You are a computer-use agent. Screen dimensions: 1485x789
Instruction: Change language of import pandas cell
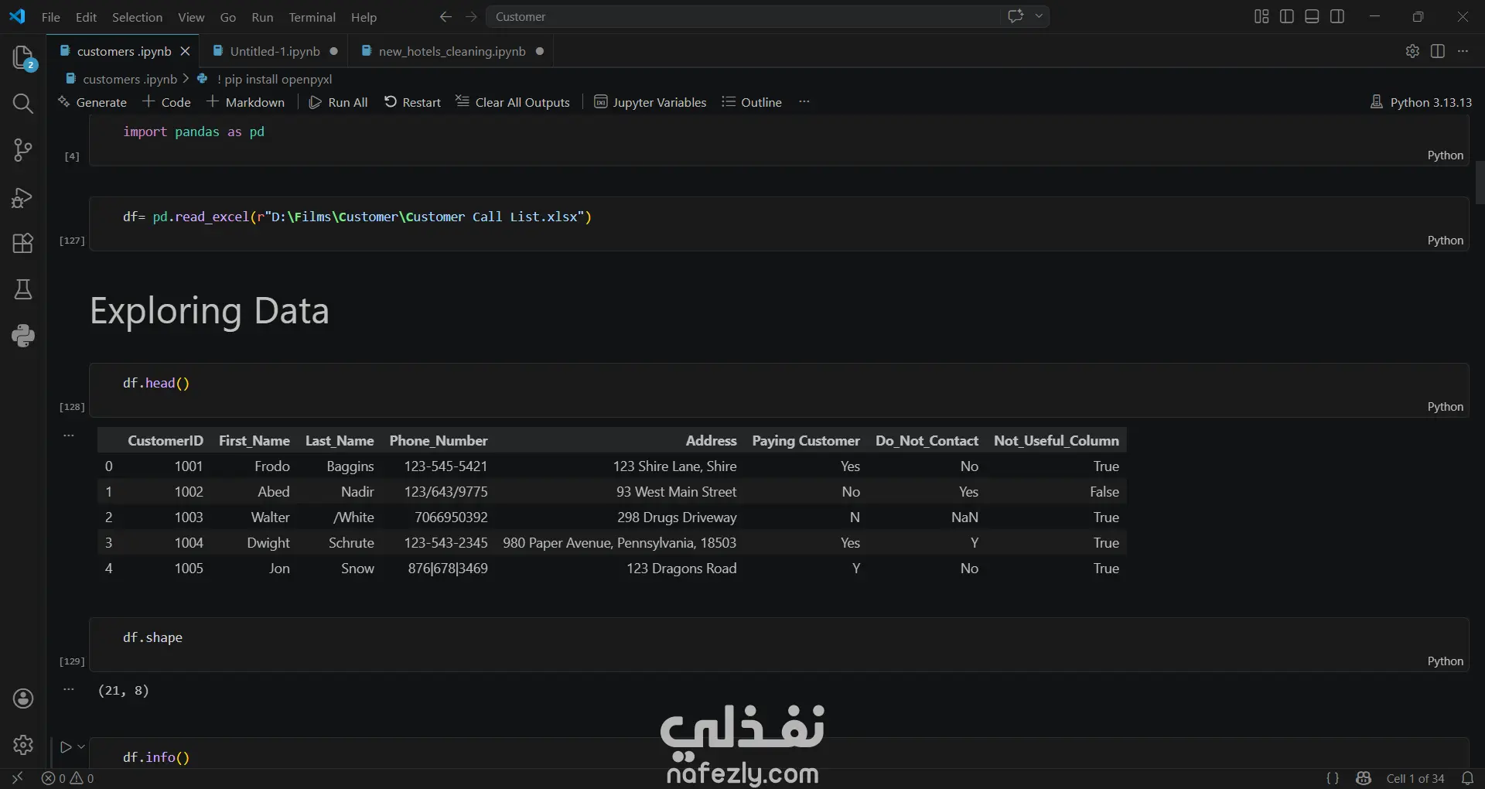point(1445,155)
